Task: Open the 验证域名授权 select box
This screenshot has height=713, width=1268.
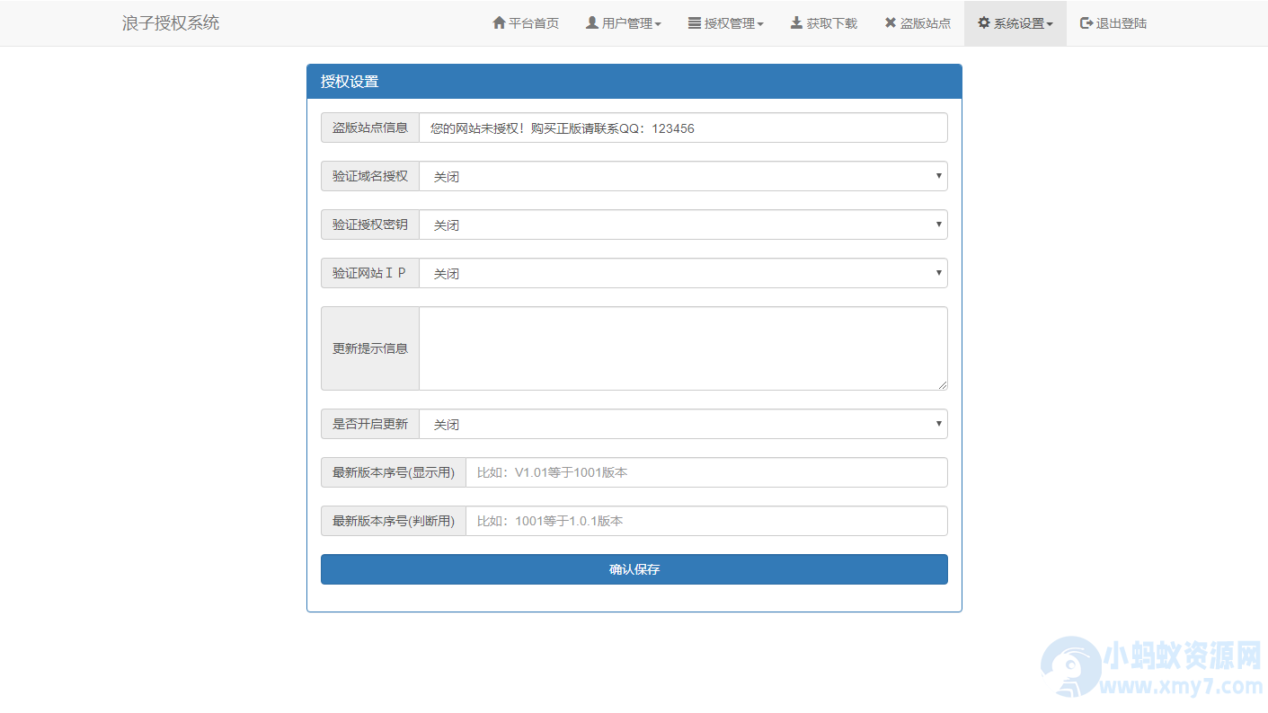Action: pyautogui.click(x=683, y=176)
